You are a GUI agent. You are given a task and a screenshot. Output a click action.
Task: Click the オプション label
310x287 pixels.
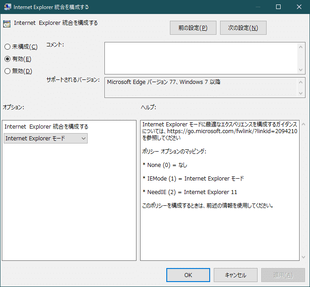point(14,107)
